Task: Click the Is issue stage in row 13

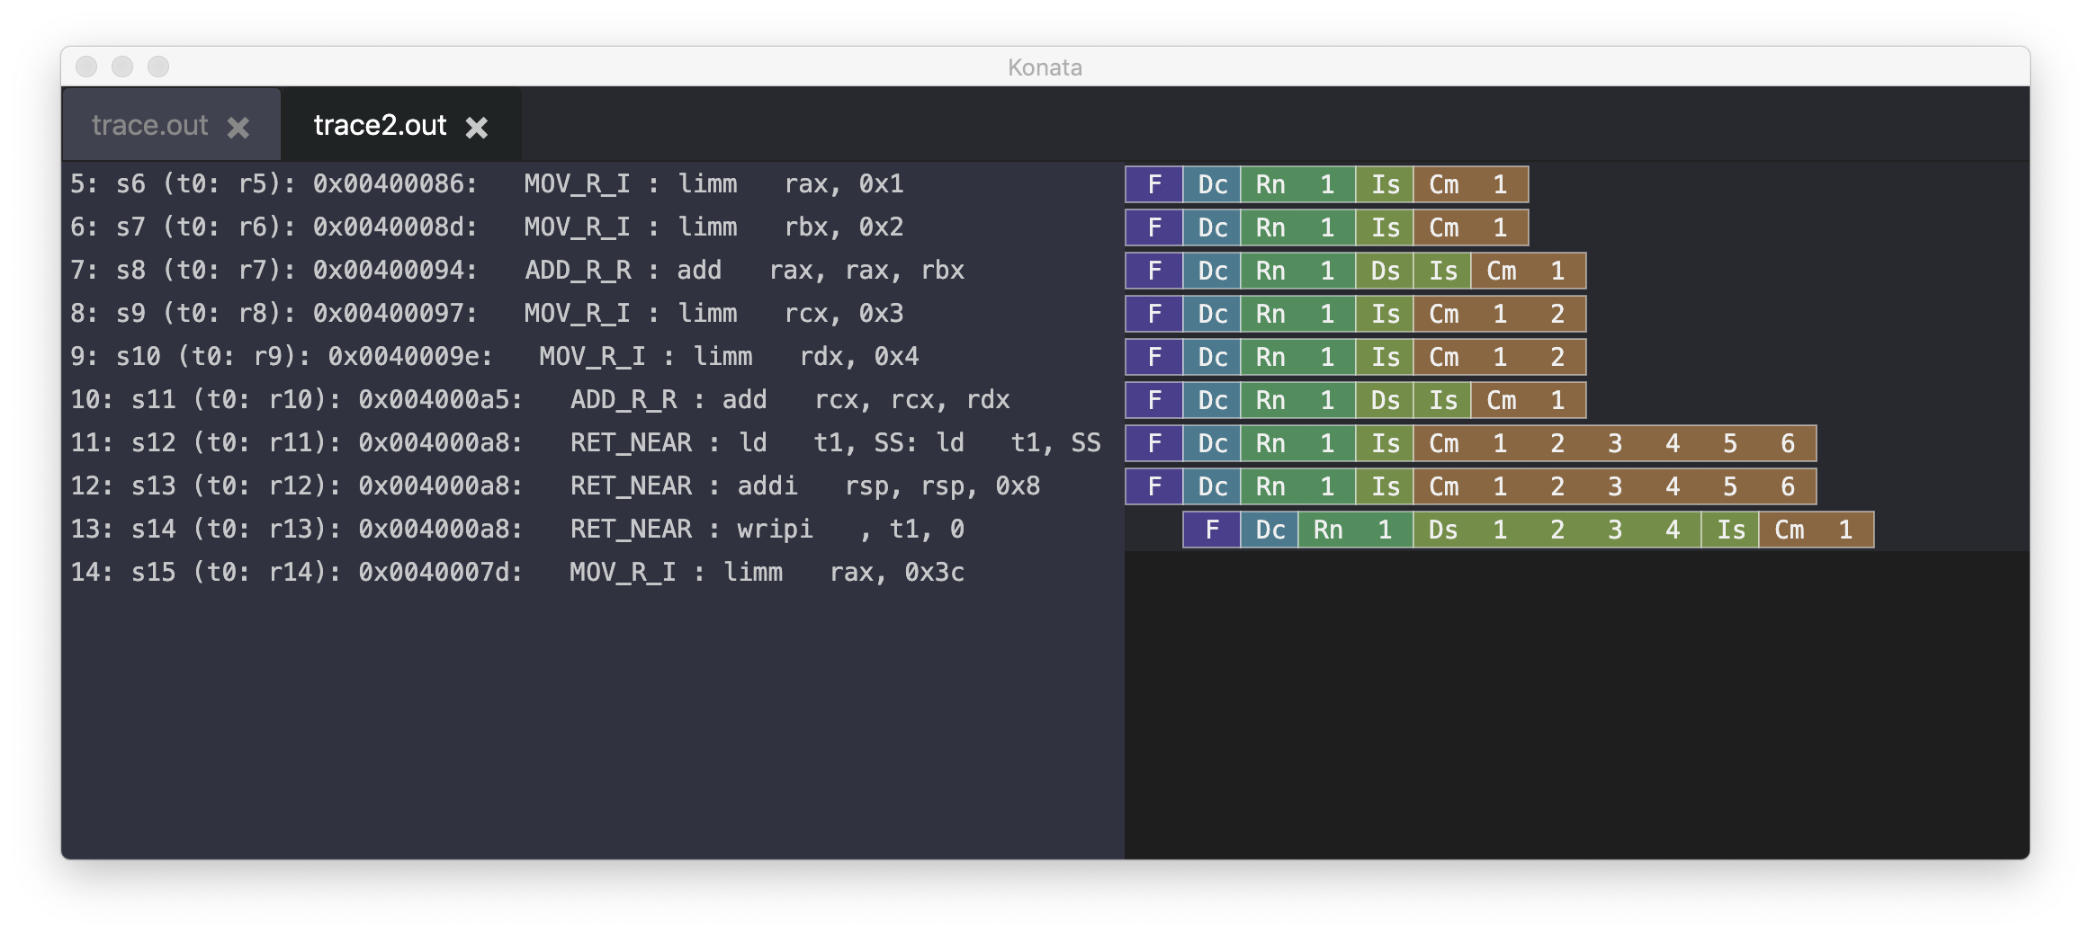Action: tap(1730, 530)
